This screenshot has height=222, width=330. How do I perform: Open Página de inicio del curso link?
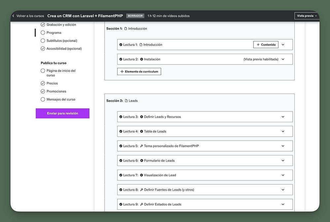pos(61,73)
